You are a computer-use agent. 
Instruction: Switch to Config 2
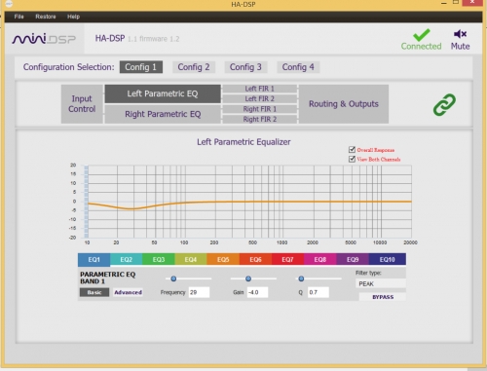(x=194, y=67)
